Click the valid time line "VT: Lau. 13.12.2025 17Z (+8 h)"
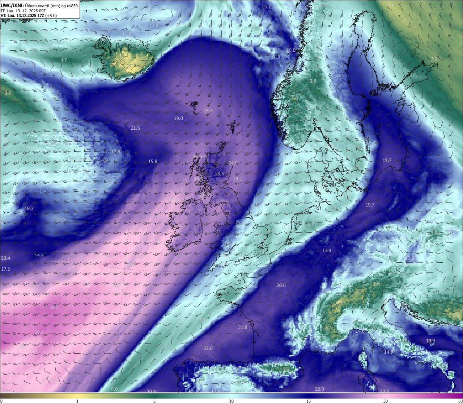 pos(29,16)
